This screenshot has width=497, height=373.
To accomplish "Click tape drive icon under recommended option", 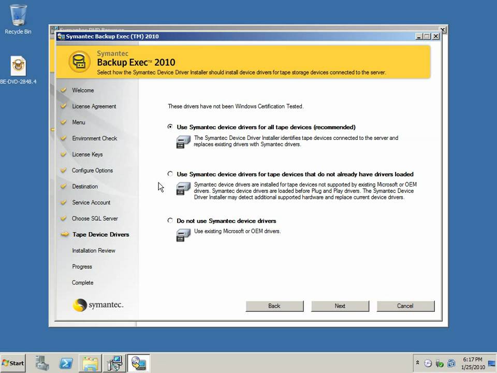I will point(183,142).
